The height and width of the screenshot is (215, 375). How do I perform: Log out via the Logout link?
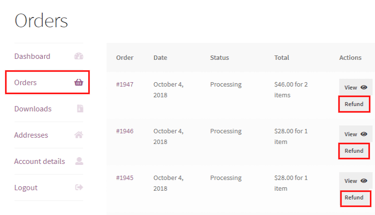(26, 188)
